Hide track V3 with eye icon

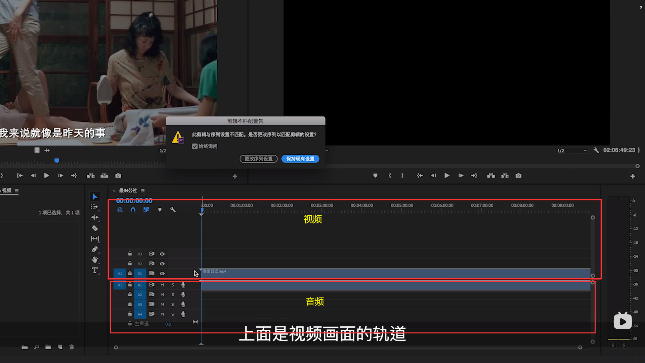pyautogui.click(x=162, y=254)
